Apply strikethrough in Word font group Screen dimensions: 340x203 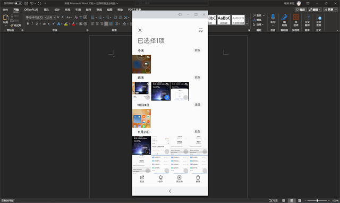click(44, 23)
